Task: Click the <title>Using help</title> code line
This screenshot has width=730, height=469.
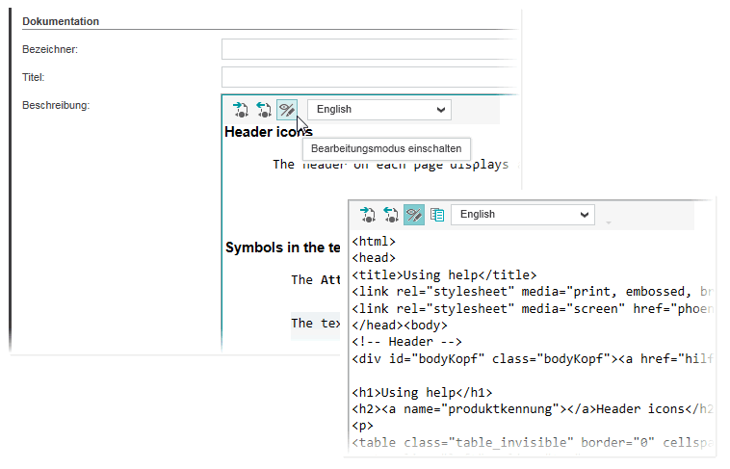Action: (444, 274)
